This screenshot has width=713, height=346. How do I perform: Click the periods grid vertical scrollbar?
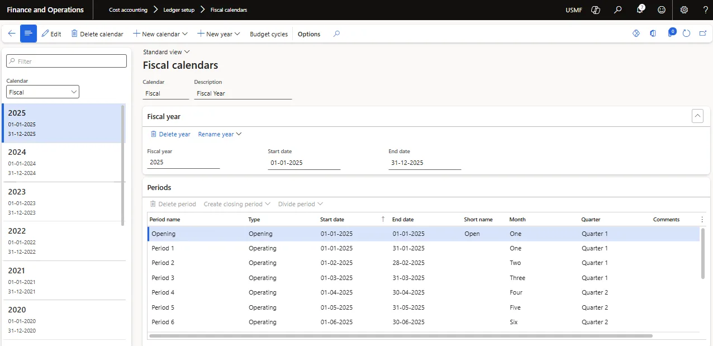coord(703,253)
